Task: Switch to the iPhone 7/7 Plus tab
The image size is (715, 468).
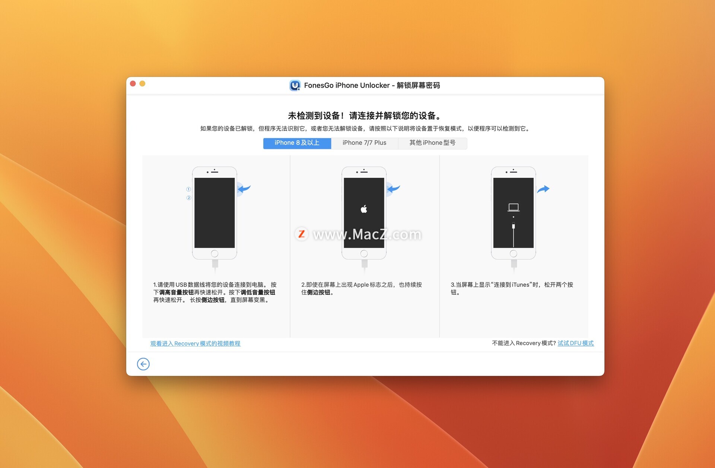Action: point(364,143)
